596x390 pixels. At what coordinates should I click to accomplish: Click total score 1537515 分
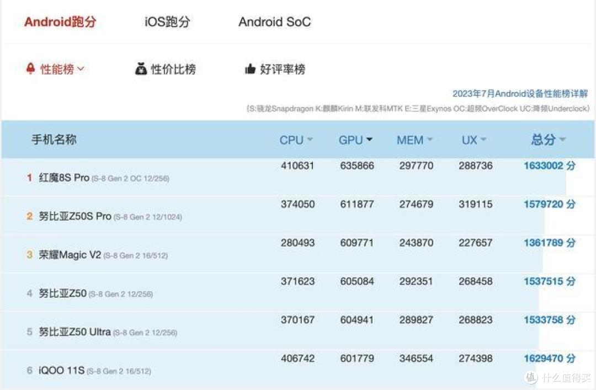[x=550, y=281]
